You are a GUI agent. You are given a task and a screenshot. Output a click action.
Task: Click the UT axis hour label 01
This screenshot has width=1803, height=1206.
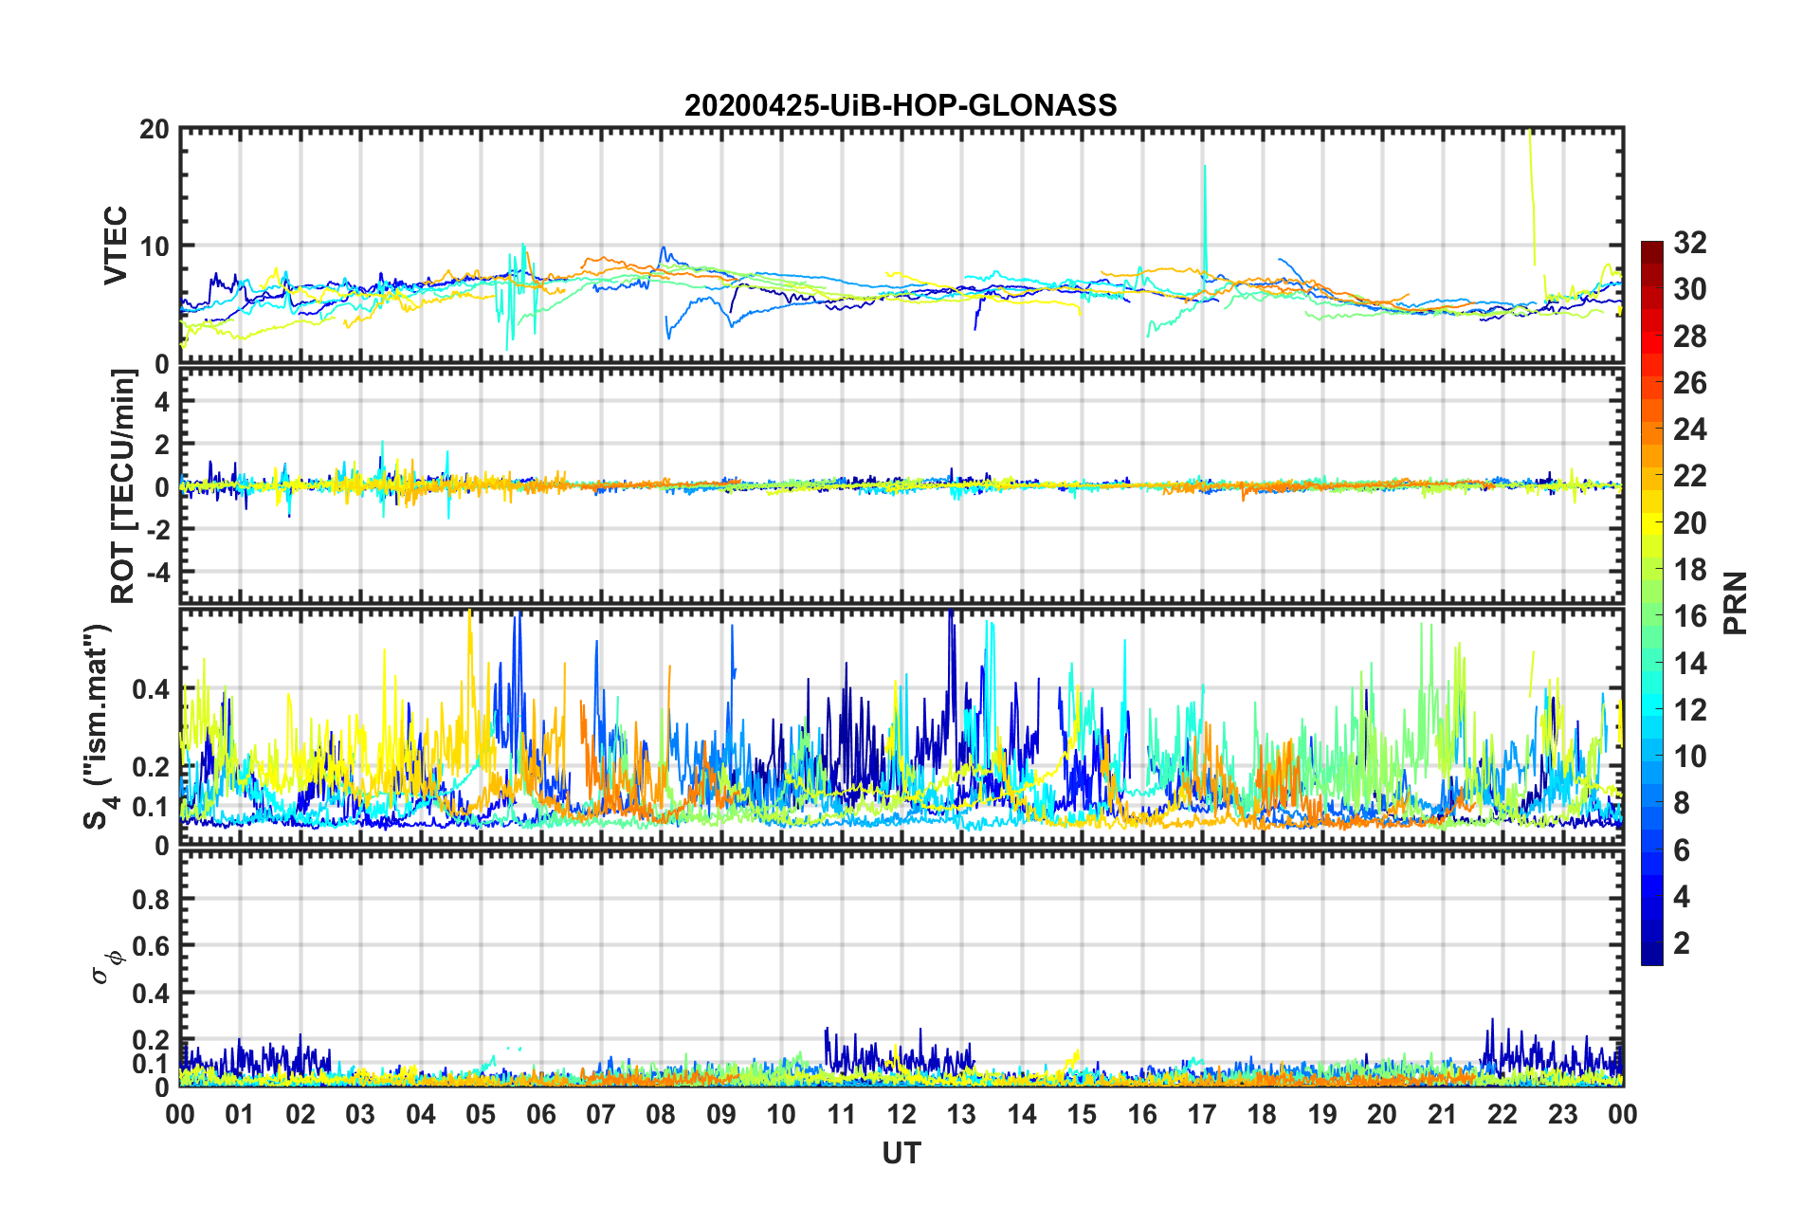click(x=240, y=1114)
